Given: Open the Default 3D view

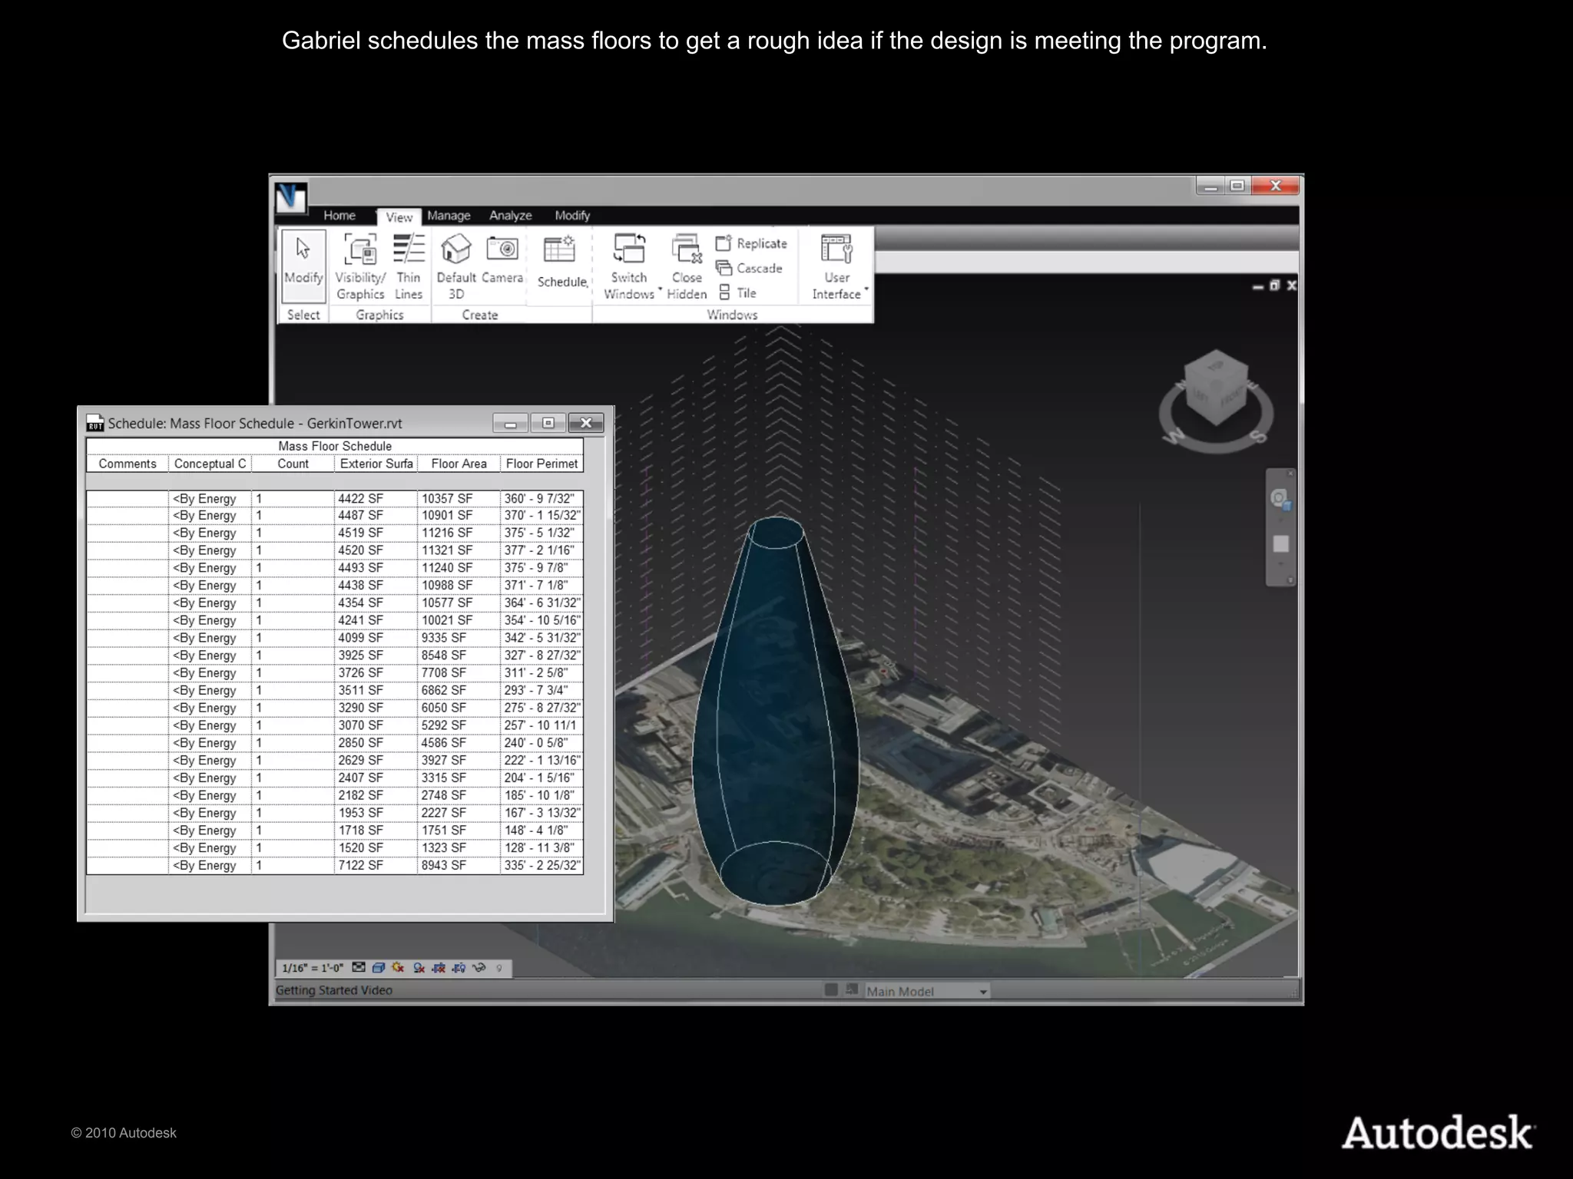Looking at the screenshot, I should click(x=456, y=266).
